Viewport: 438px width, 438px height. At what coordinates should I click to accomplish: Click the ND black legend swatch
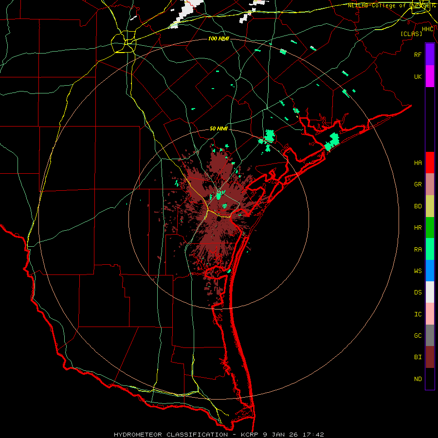click(430, 379)
